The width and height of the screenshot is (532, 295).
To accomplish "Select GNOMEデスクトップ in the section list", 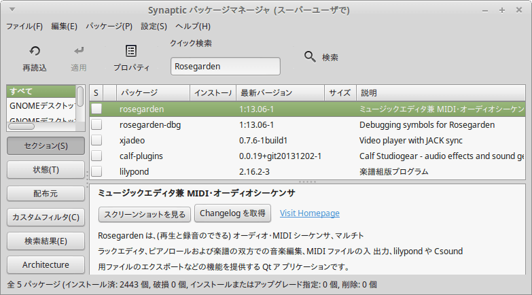I will pos(41,106).
